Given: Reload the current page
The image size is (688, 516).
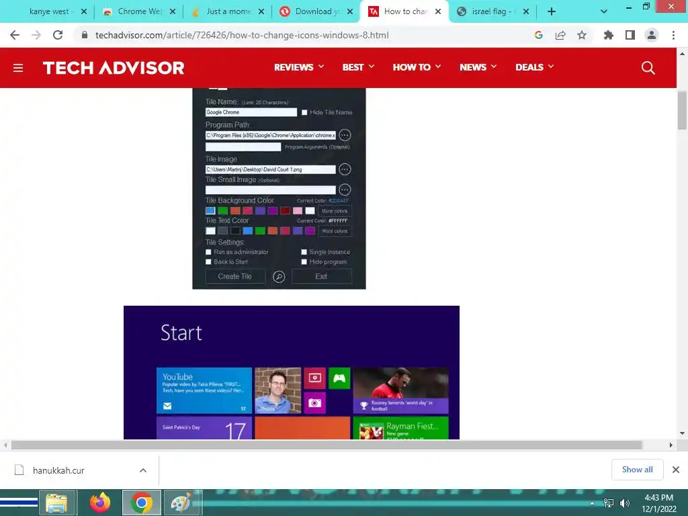Looking at the screenshot, I should tap(58, 35).
